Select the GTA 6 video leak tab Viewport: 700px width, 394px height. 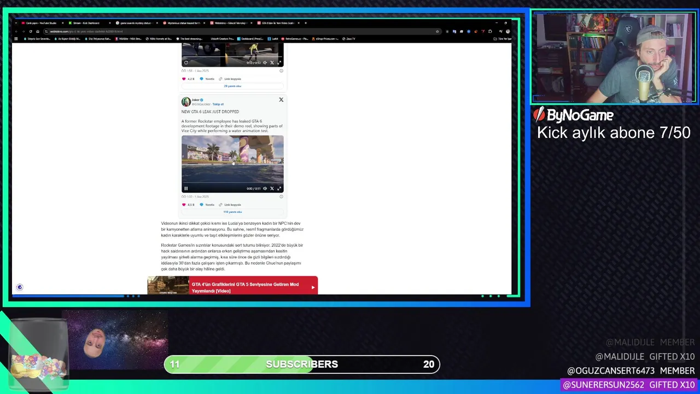coord(278,23)
